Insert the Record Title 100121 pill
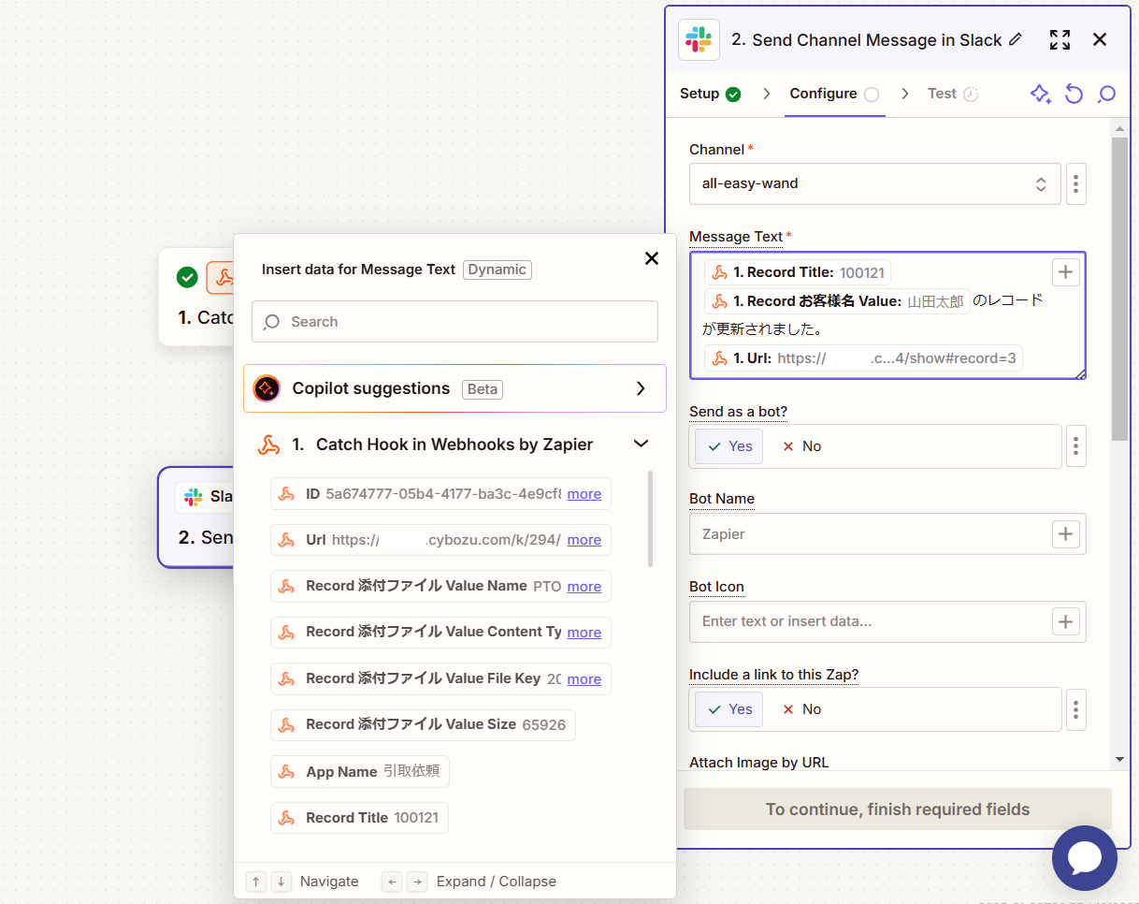Image resolution: width=1139 pixels, height=904 pixels. (359, 818)
